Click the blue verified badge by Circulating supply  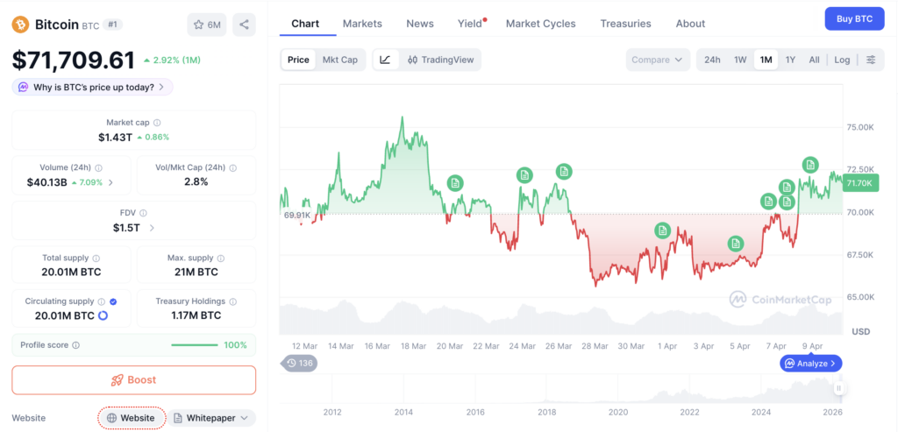113,301
